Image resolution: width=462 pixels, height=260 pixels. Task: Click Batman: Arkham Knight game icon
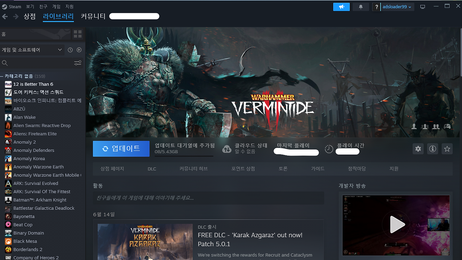tap(8, 200)
